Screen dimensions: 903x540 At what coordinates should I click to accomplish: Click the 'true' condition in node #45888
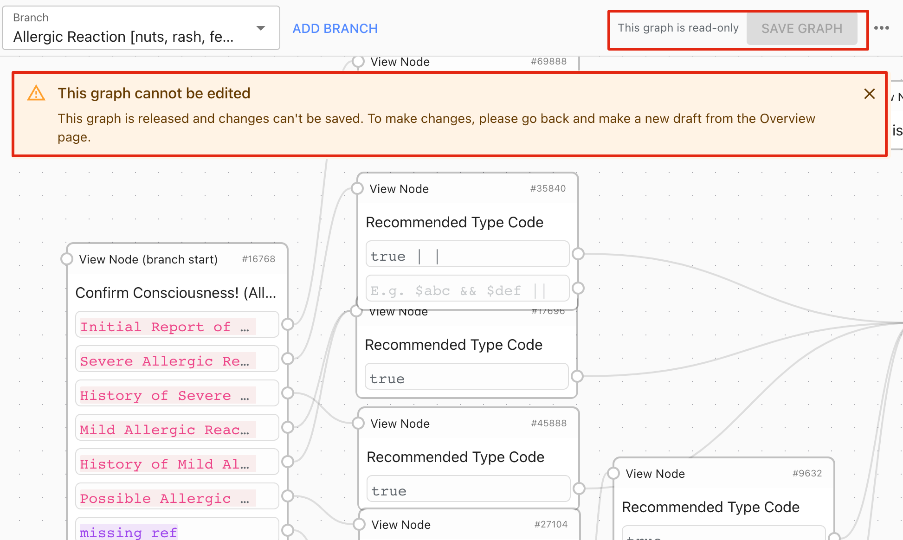pyautogui.click(x=468, y=489)
